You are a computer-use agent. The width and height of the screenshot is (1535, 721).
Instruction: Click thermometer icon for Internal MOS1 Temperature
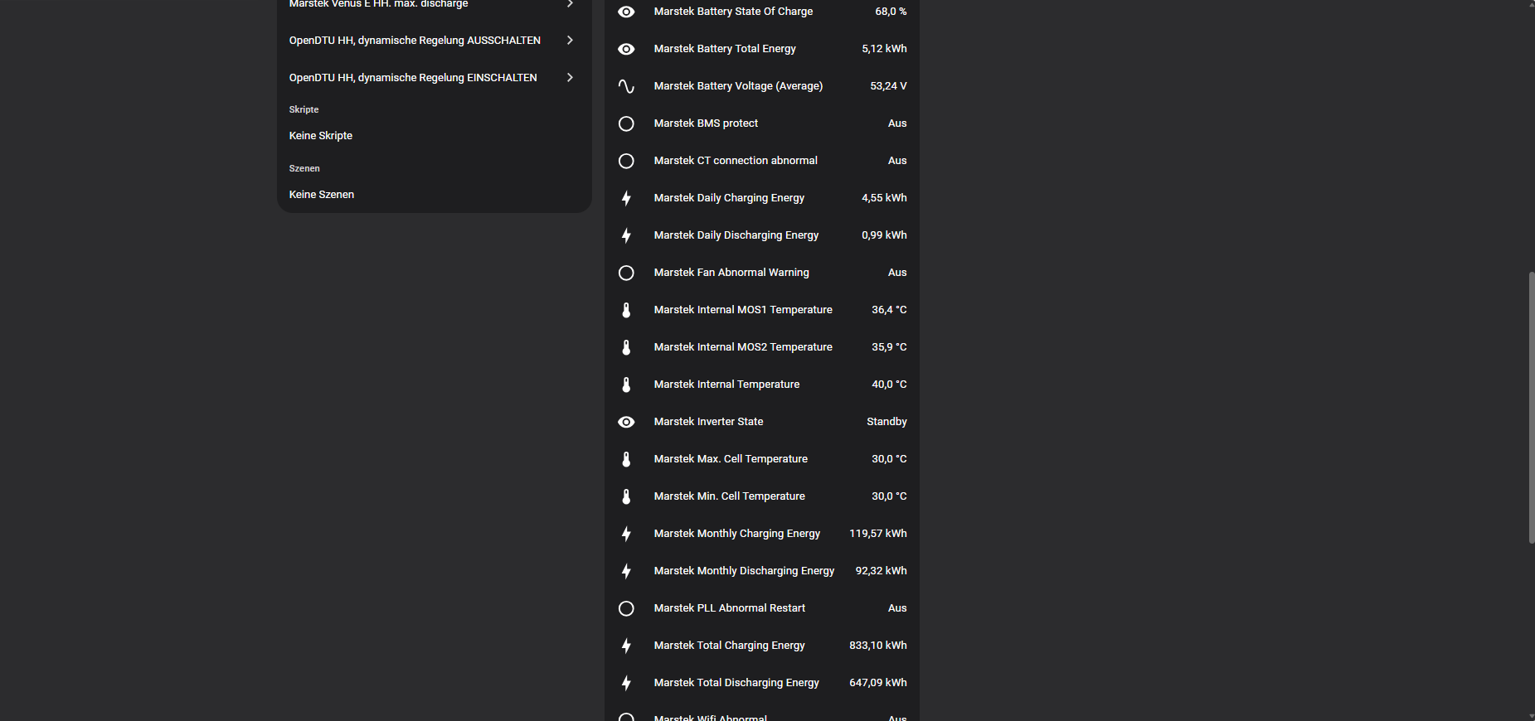pyautogui.click(x=626, y=310)
